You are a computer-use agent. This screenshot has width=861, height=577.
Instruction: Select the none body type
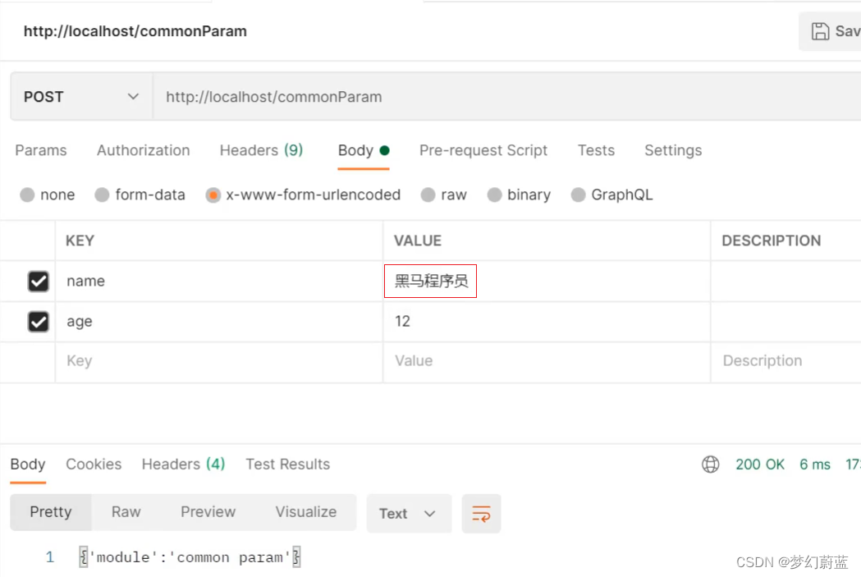point(27,195)
